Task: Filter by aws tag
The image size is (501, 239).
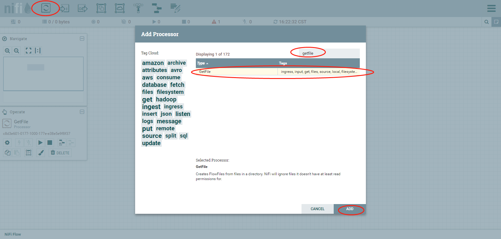Action: 148,77
